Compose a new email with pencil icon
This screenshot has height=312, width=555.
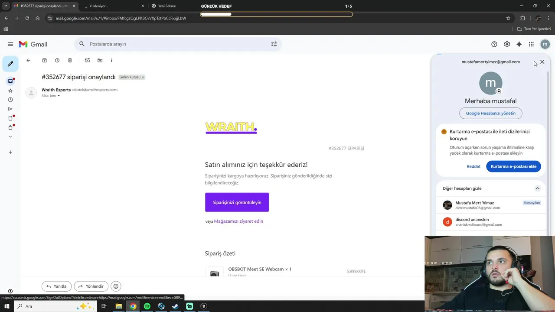tap(10, 64)
